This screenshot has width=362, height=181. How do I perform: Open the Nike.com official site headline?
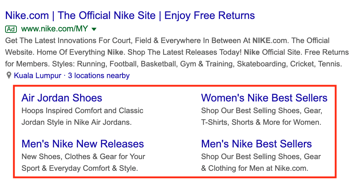click(130, 15)
